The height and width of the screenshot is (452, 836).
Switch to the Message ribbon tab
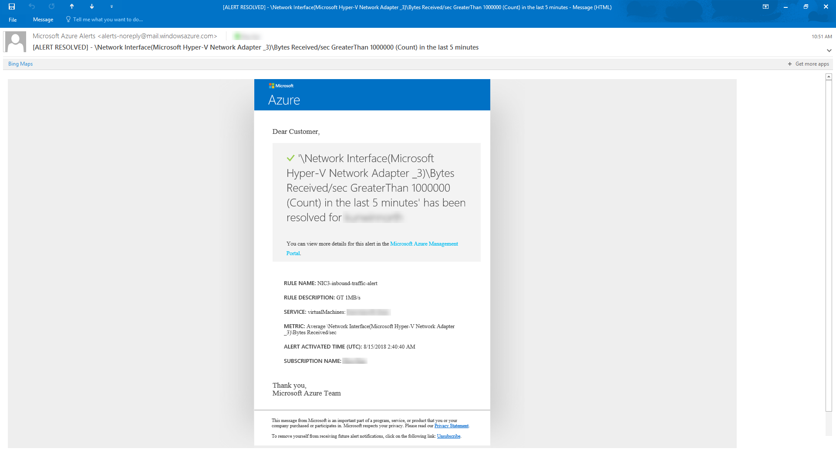pos(43,20)
